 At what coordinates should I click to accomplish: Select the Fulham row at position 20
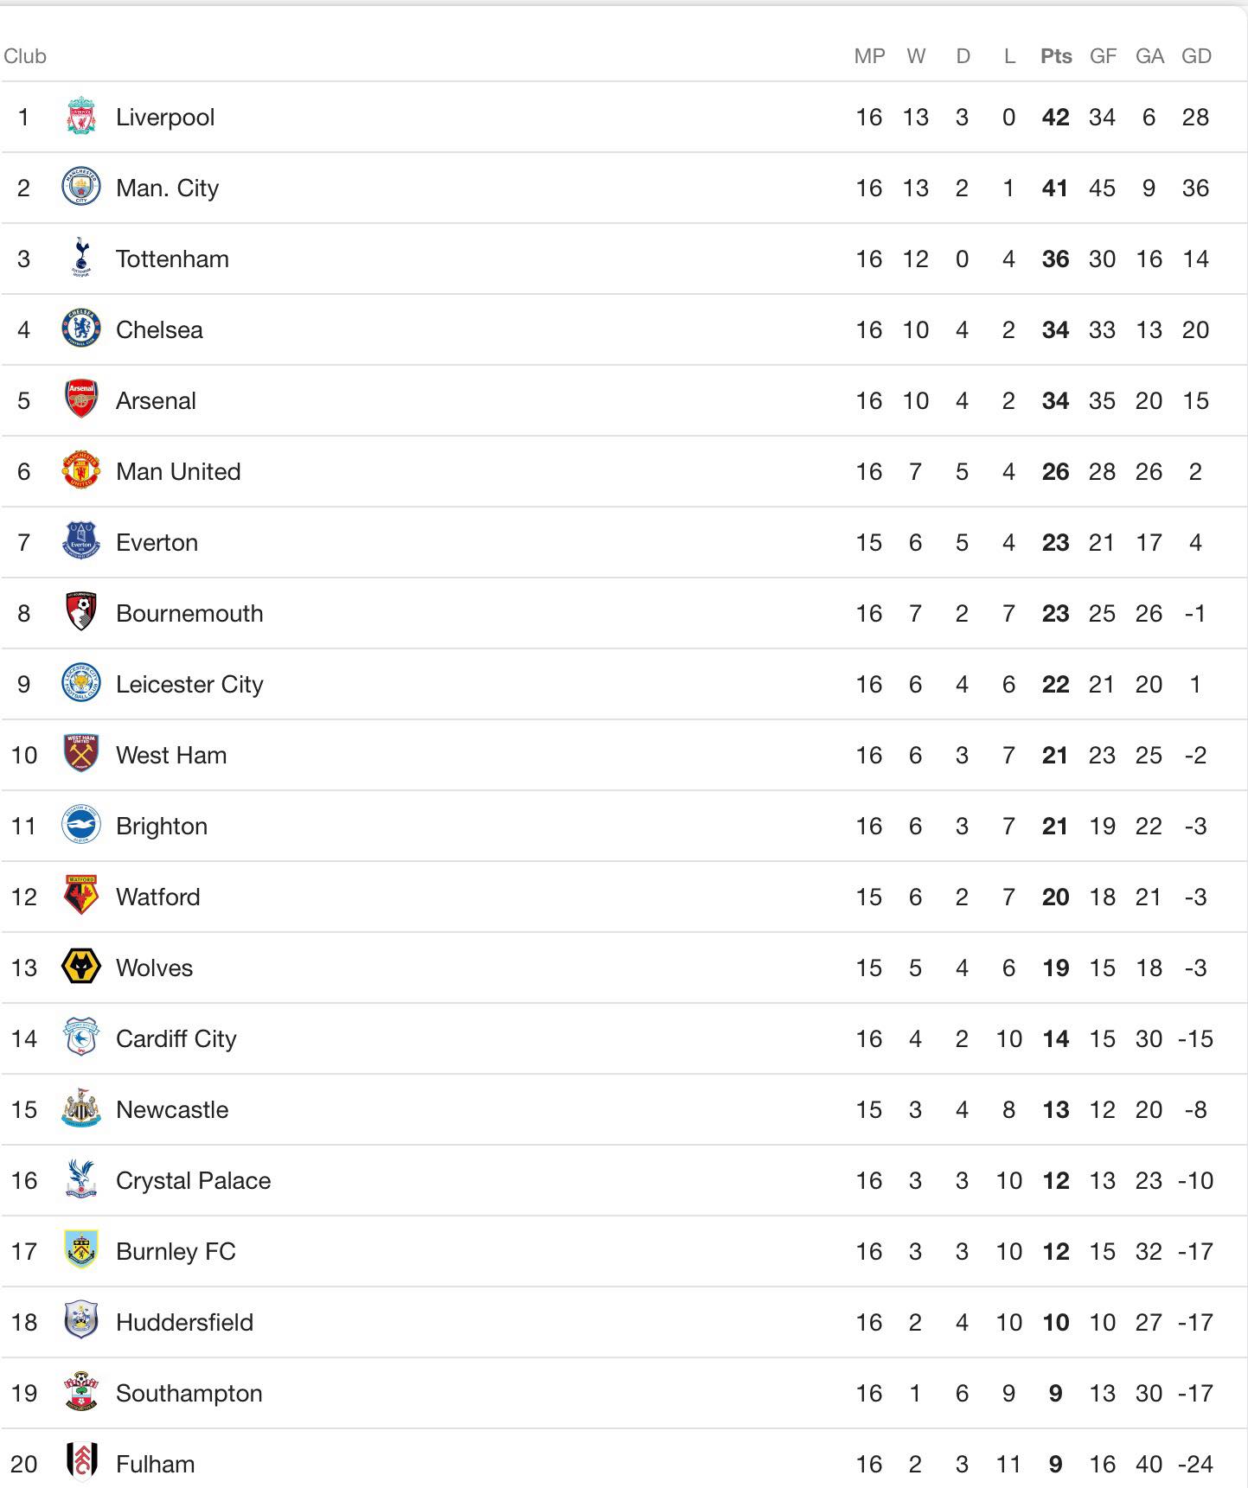(624, 1464)
